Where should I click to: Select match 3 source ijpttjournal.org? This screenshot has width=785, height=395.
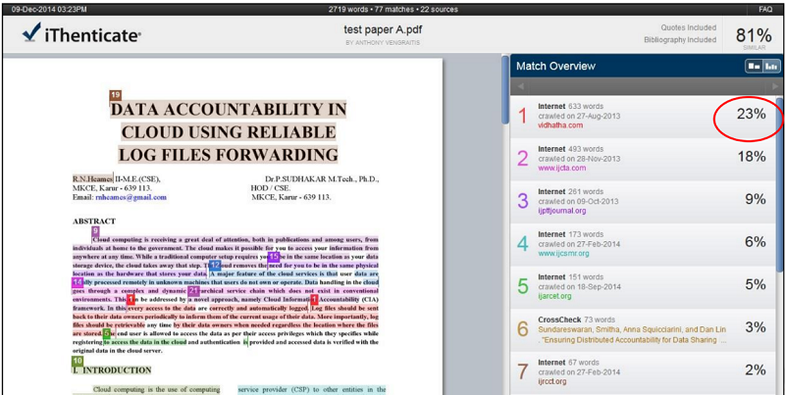coord(561,211)
